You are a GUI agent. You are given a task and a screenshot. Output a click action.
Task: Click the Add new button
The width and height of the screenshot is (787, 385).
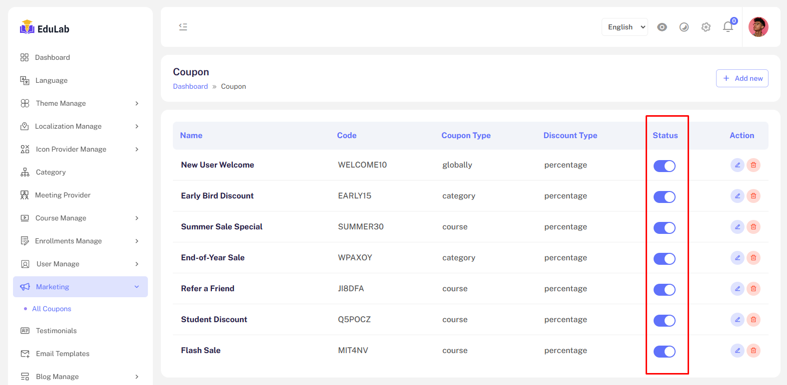(x=742, y=78)
